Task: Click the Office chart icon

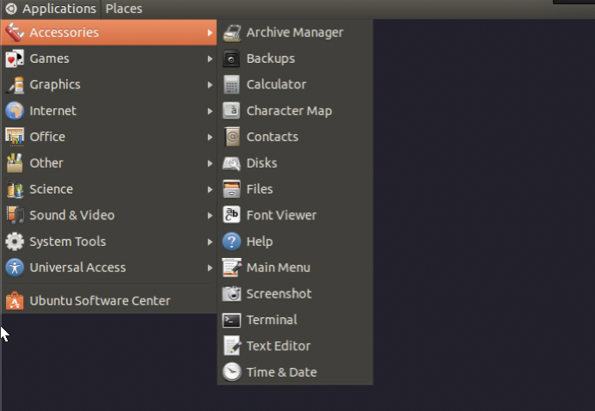Action: pyautogui.click(x=15, y=137)
